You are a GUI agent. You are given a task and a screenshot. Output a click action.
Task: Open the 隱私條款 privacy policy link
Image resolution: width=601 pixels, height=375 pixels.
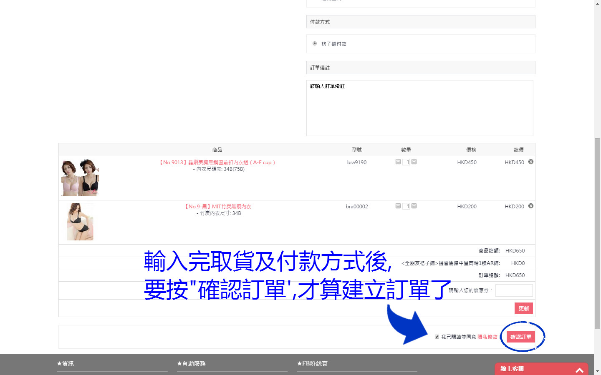click(x=487, y=337)
